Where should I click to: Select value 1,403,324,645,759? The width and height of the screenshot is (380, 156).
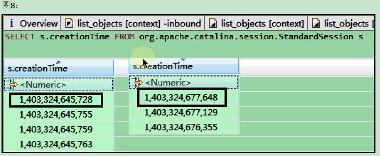[56, 129]
